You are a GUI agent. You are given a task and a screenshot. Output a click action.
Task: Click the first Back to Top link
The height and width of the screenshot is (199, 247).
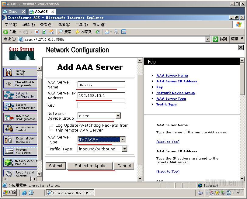[x=168, y=142]
